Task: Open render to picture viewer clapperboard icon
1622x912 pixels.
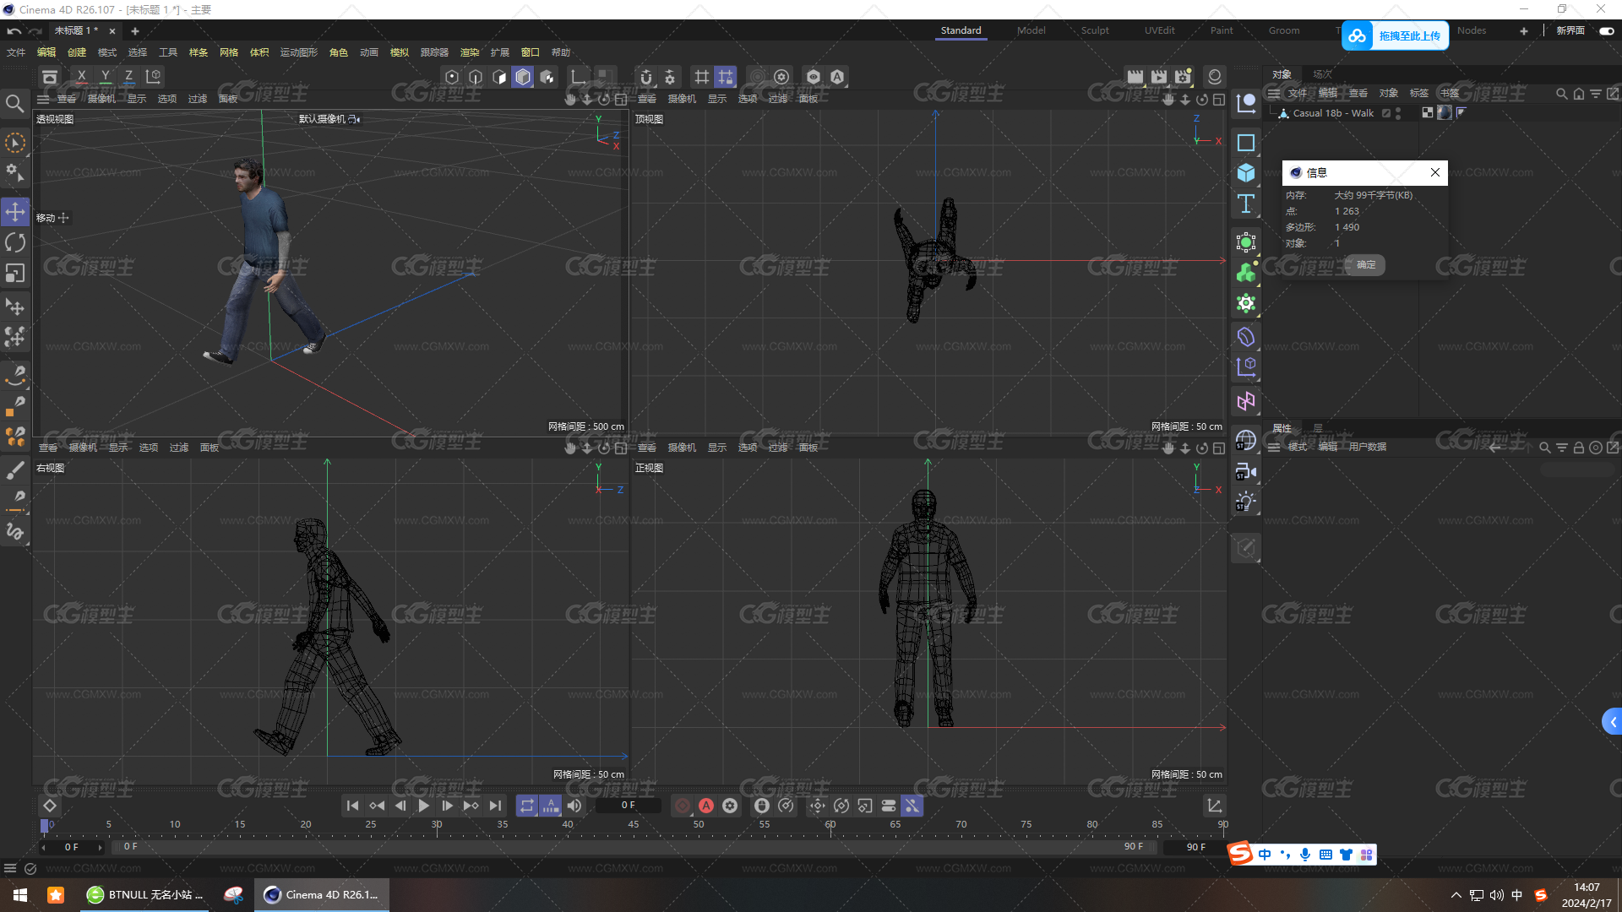Action: [1159, 77]
